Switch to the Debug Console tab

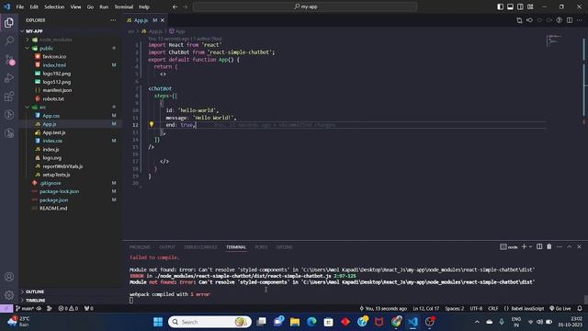coord(200,247)
